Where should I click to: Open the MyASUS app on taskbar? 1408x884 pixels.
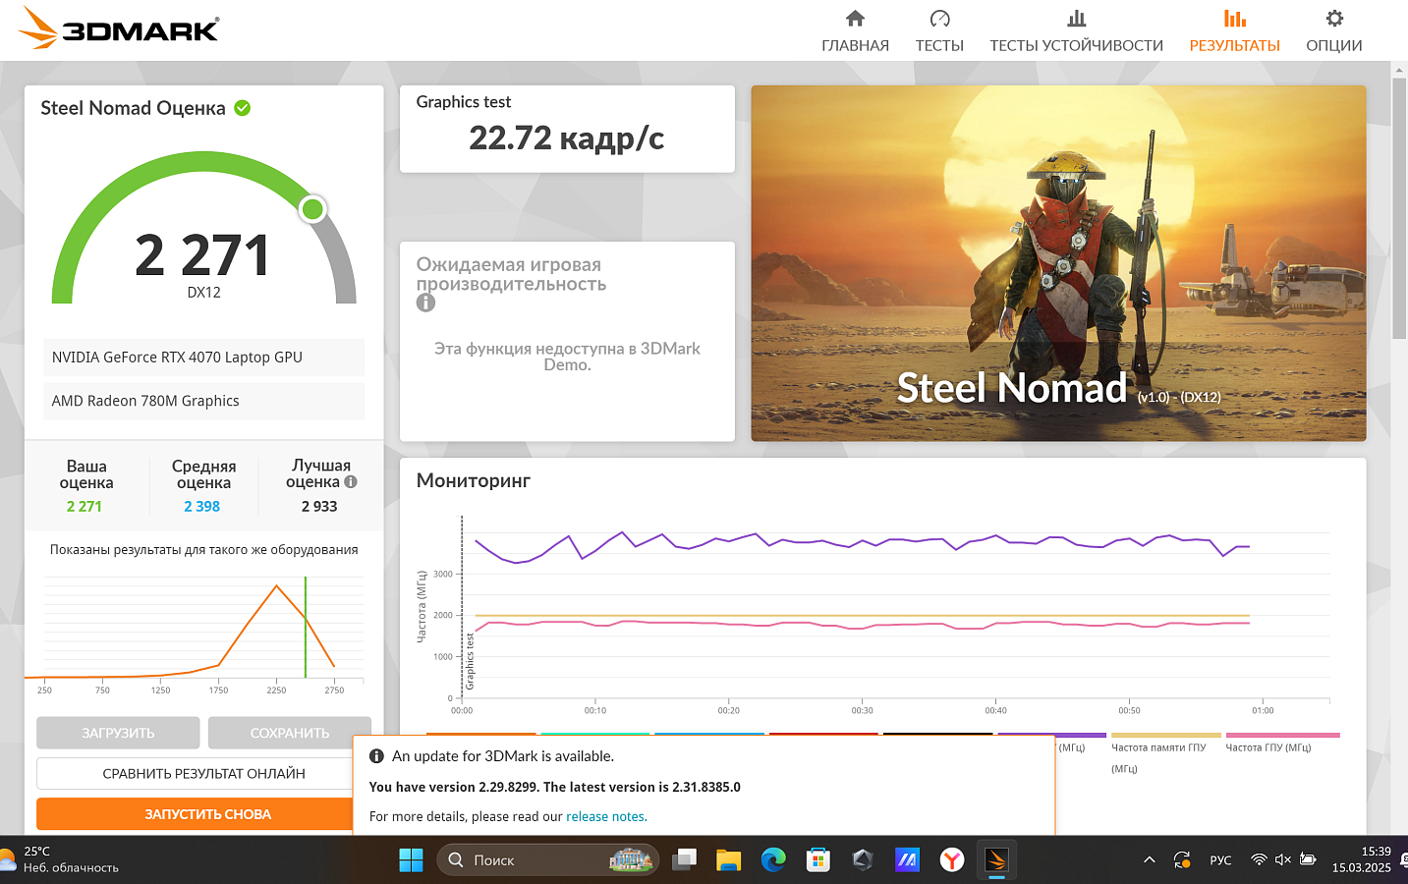pyautogui.click(x=907, y=860)
